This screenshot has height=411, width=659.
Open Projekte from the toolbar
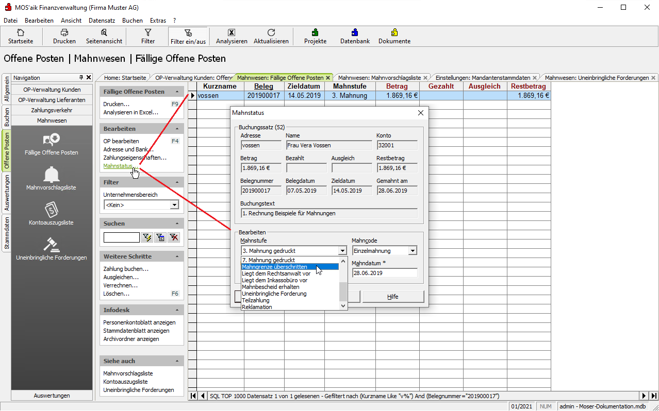[x=315, y=32]
